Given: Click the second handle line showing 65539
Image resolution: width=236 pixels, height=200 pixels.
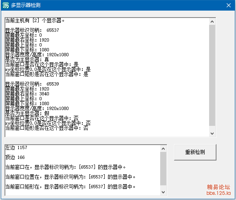Looking at the screenshot, I should tap(32, 84).
